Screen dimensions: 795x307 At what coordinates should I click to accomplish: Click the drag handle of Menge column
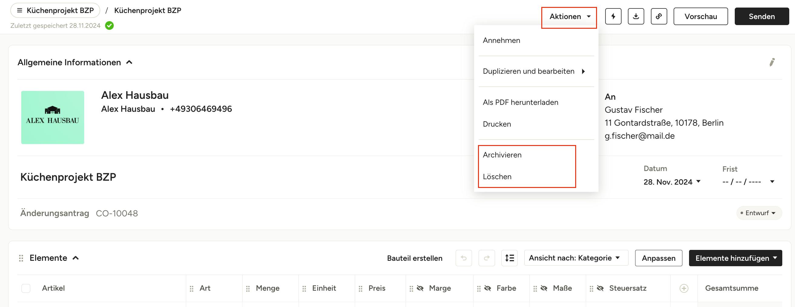(248, 289)
